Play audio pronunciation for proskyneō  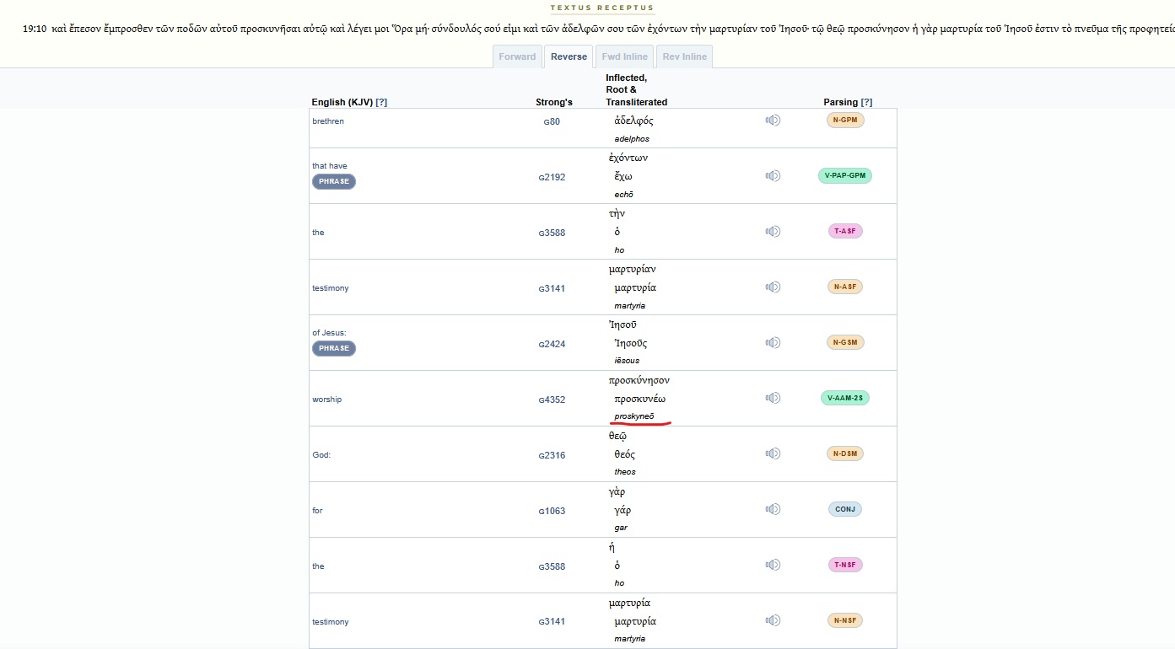(x=773, y=398)
